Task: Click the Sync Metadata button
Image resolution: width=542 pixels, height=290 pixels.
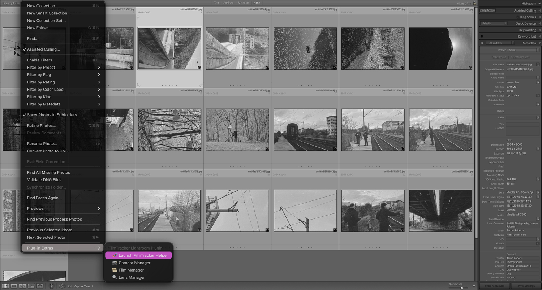Action: coord(494,286)
